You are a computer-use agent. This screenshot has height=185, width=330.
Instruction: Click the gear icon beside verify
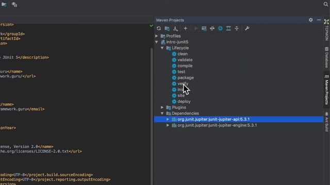point(174,83)
